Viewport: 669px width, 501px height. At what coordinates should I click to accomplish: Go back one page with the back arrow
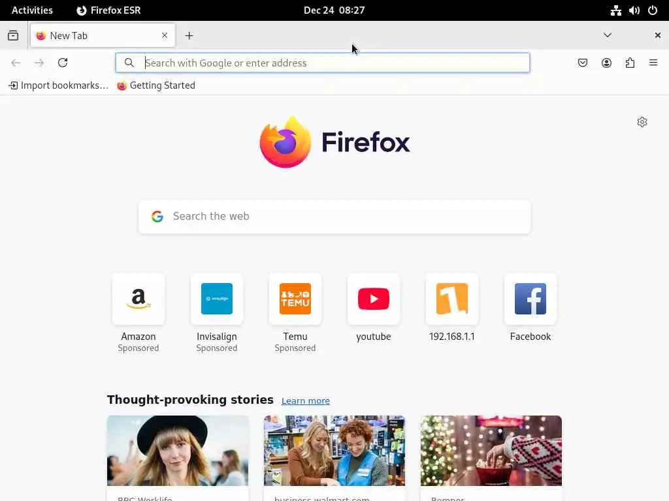click(x=16, y=63)
